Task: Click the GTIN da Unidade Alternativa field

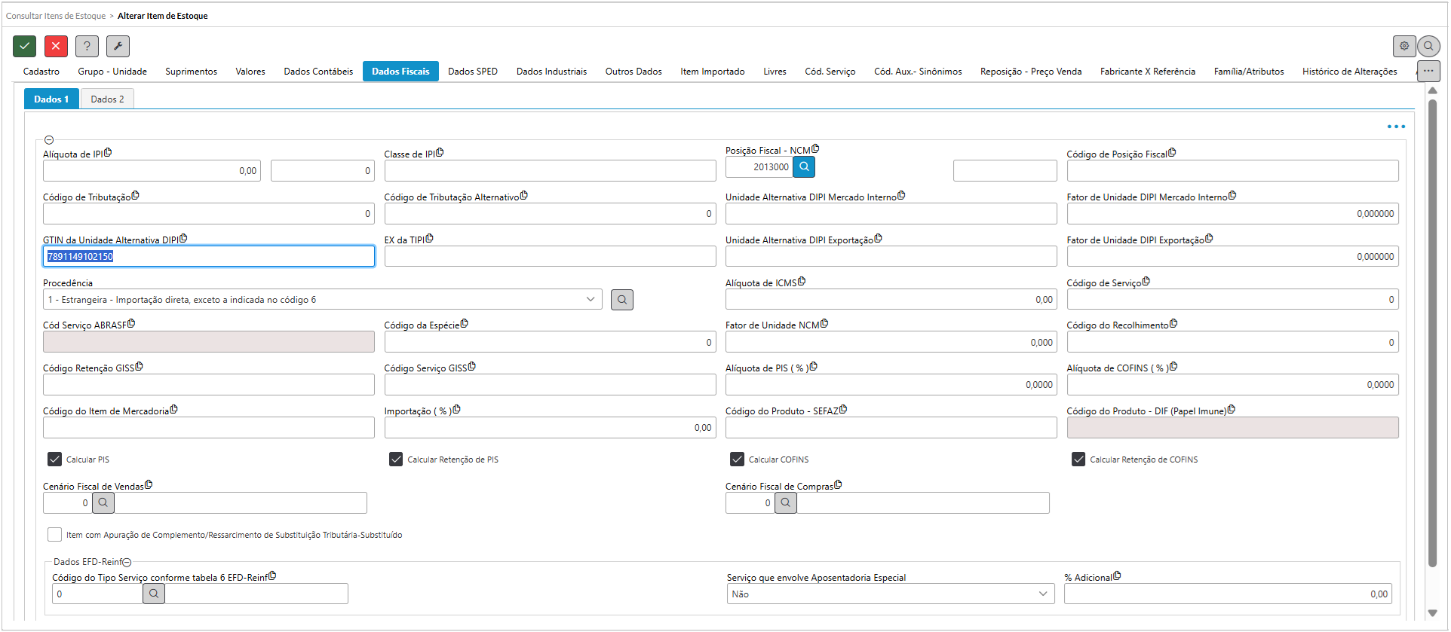Action: (209, 256)
